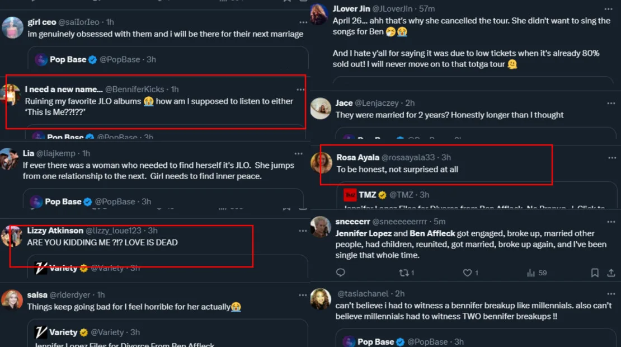This screenshot has height=347, width=621.
Task: Open Lizzy Atkinson's profile name link
Action: [x=55, y=231]
